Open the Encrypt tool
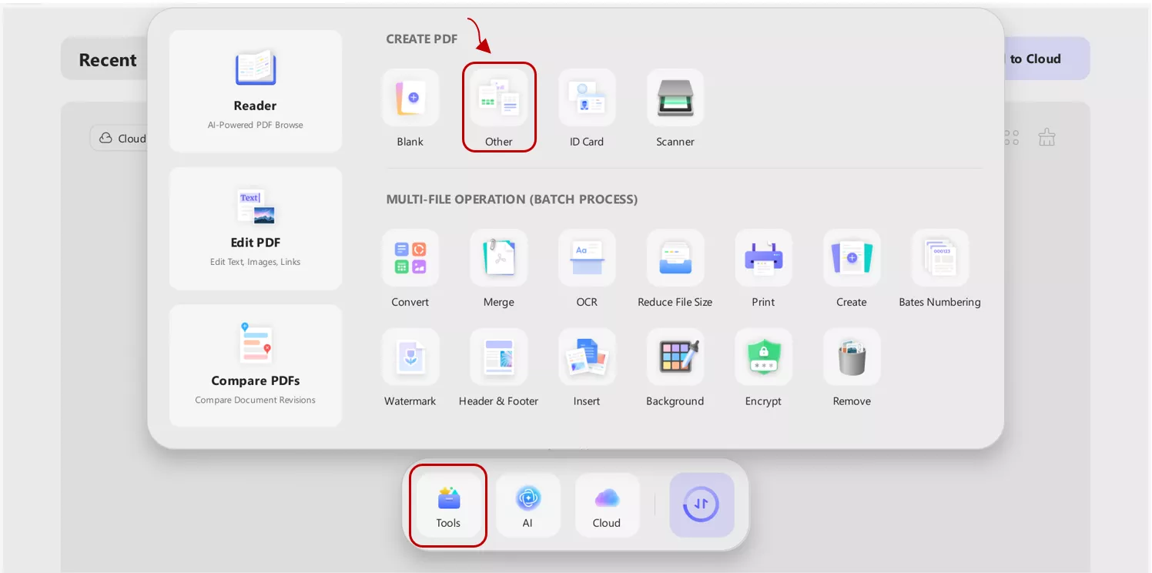1152x573 pixels. point(763,357)
